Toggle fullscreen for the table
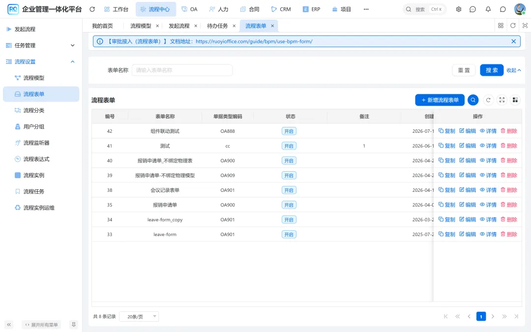 502,100
